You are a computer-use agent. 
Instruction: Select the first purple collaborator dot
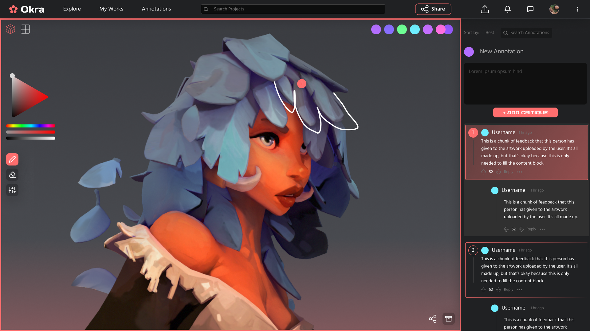click(x=376, y=29)
